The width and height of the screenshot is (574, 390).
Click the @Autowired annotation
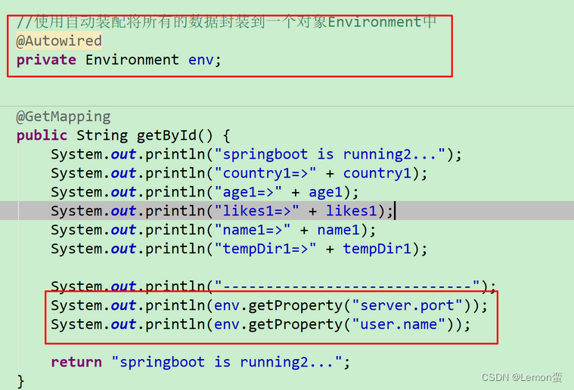[59, 41]
